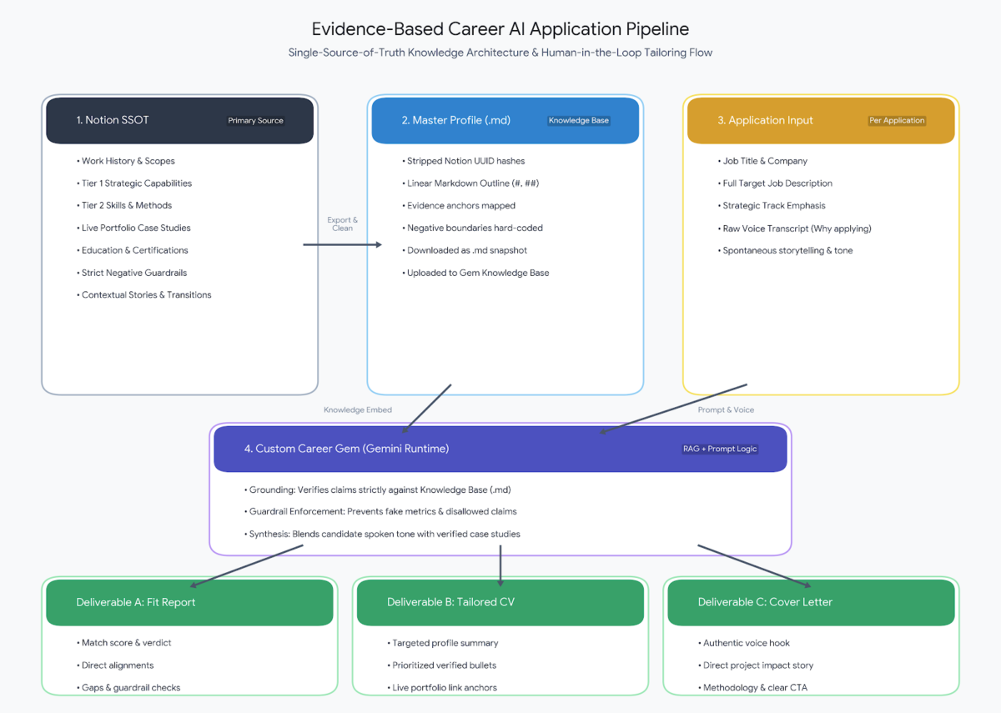Click the "Prompt & Voice" label
This screenshot has width=1001, height=713.
[x=726, y=410]
